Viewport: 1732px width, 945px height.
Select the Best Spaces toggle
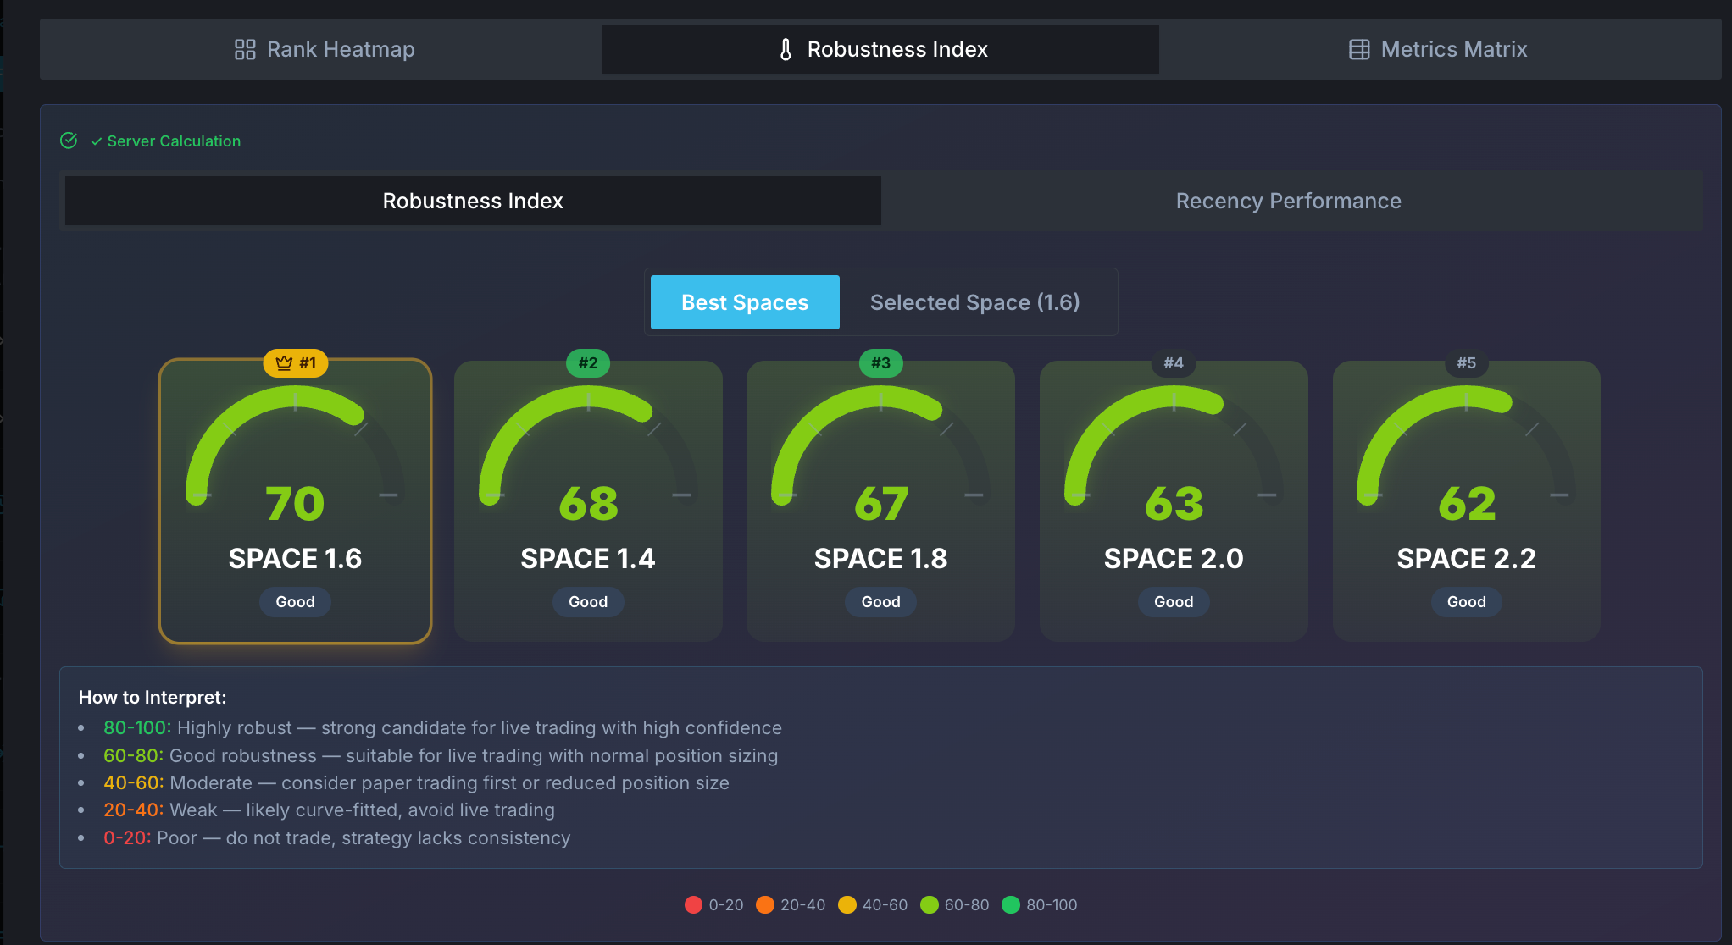point(745,302)
